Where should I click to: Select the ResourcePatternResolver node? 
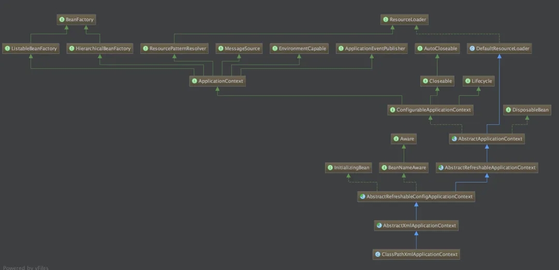174,49
